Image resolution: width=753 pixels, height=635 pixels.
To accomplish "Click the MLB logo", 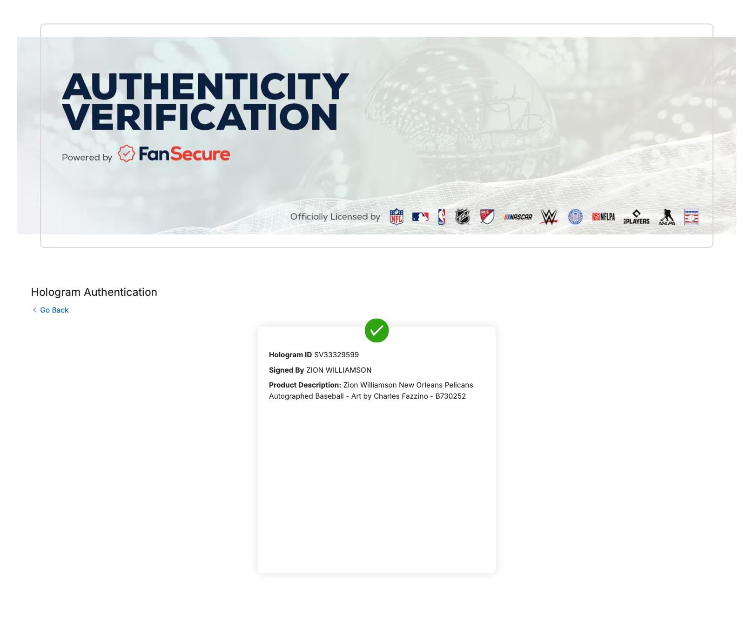I will tap(420, 217).
